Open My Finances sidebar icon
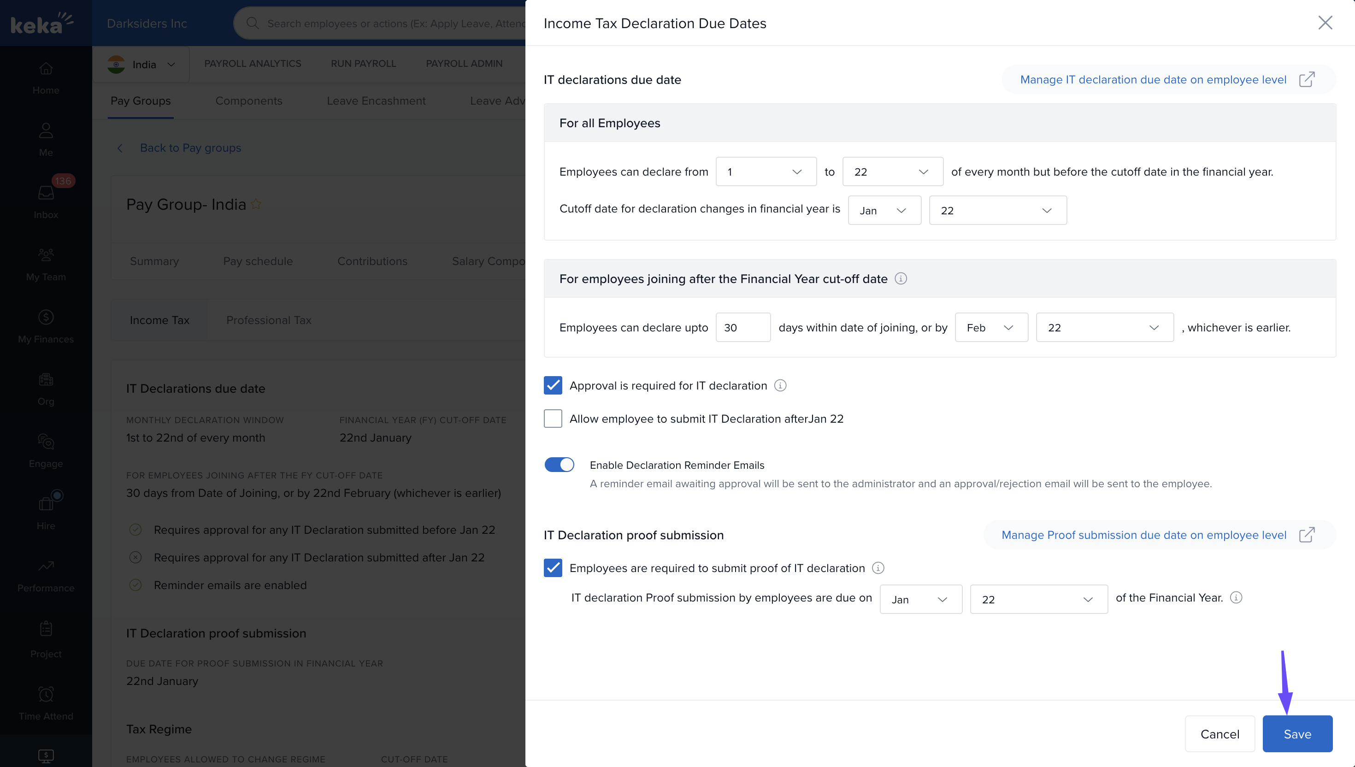1355x767 pixels. [46, 317]
